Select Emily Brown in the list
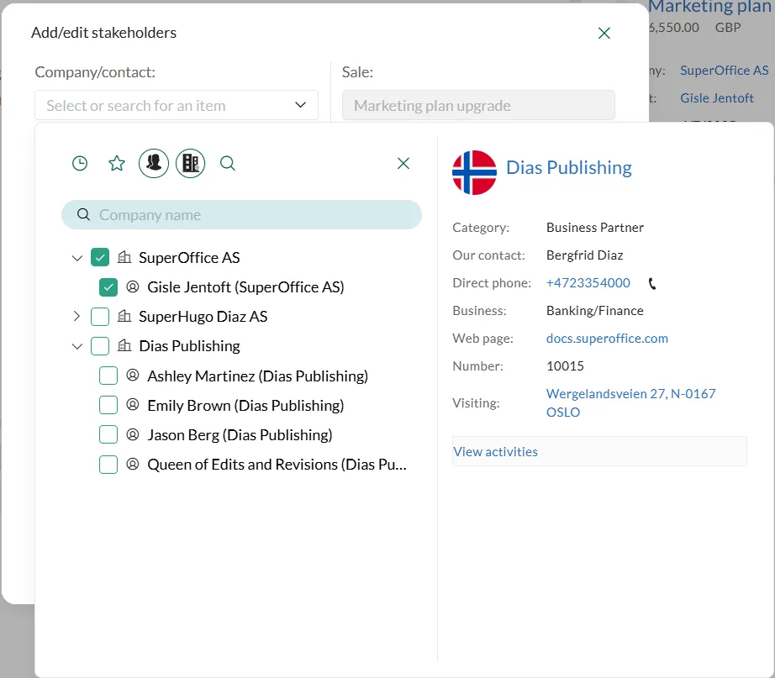Screen dimensions: 775x678 click(x=245, y=405)
